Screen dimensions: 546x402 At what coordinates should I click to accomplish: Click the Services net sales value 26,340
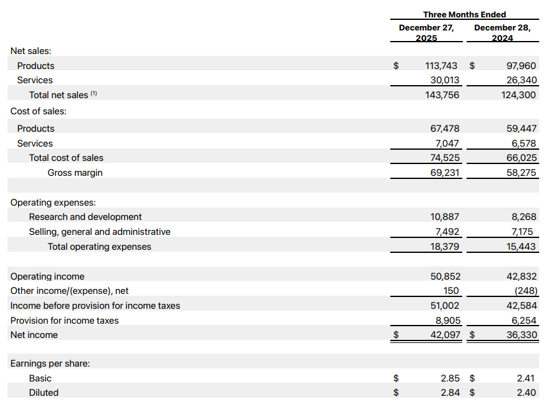(521, 80)
